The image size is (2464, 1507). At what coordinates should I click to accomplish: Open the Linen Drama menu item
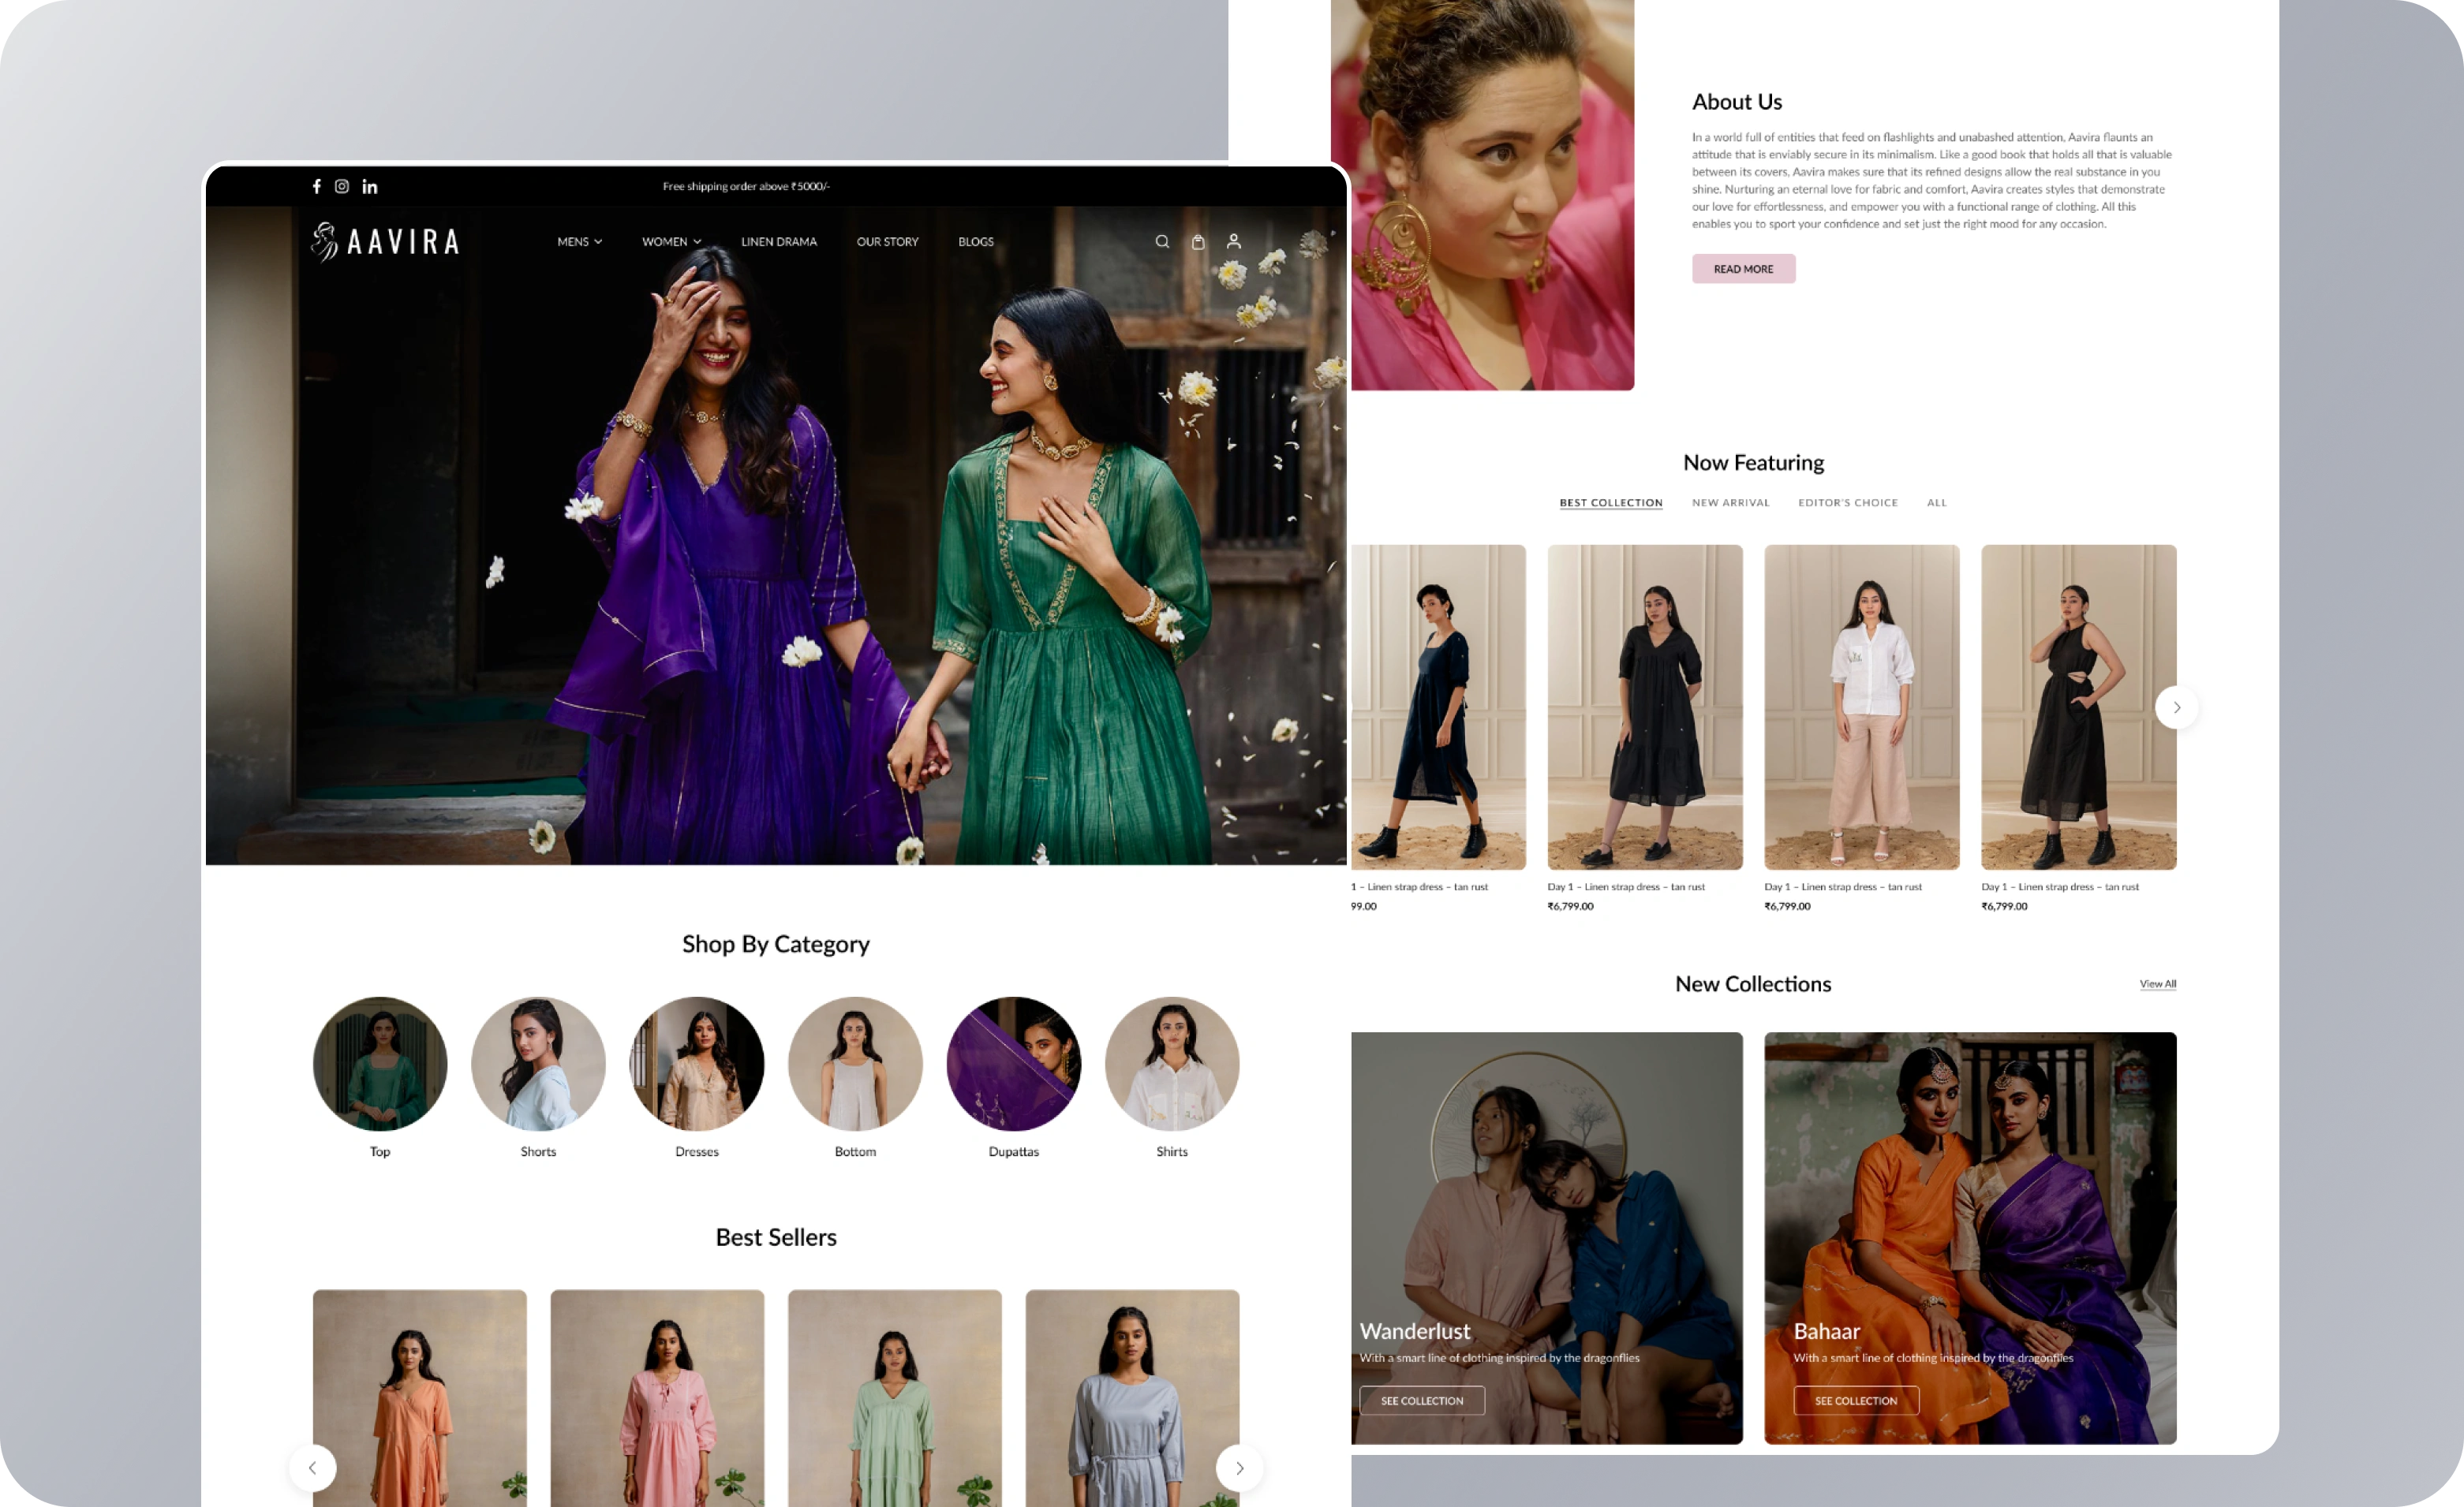pos(779,242)
